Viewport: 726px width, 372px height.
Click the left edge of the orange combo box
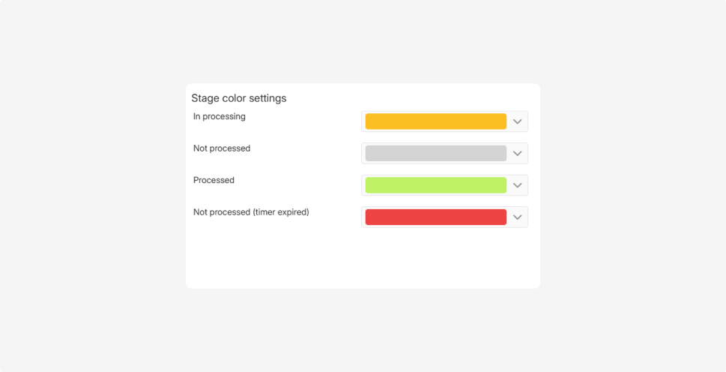coord(363,121)
